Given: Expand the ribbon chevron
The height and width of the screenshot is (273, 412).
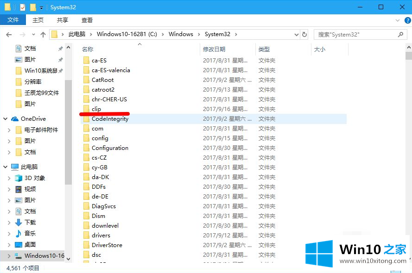Looking at the screenshot, I should point(398,20).
